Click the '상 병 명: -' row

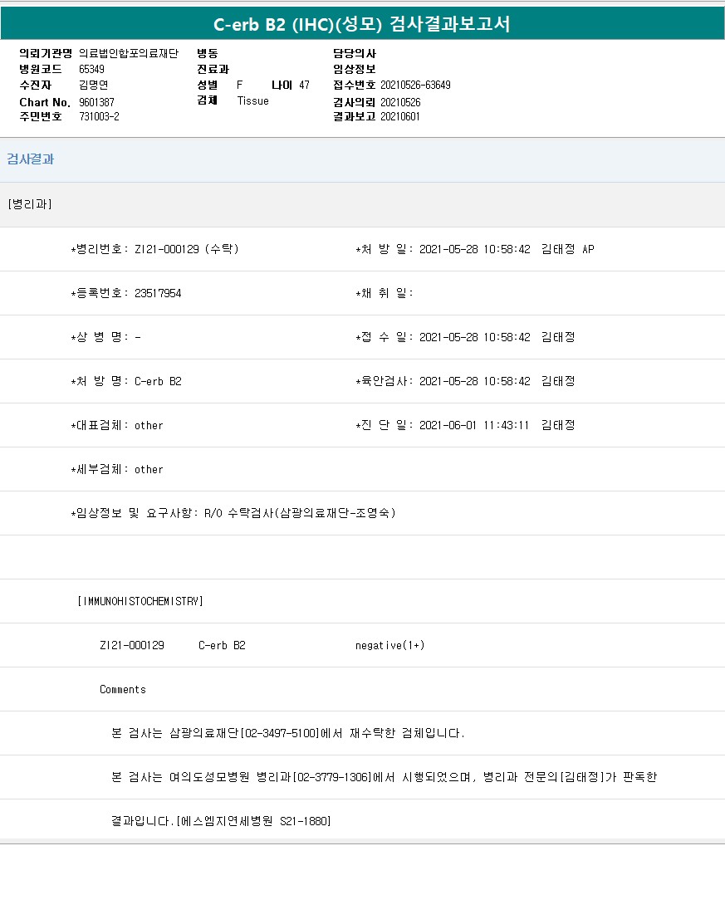[x=105, y=337]
